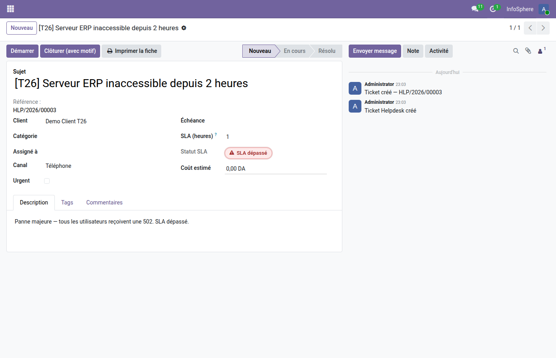Open the apps grid menu
Image resolution: width=556 pixels, height=358 pixels.
click(x=10, y=9)
